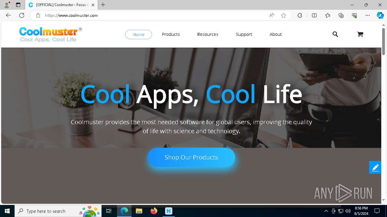This screenshot has height=217, width=387.
Task: Click the website search magnifier icon
Action: (x=335, y=34)
